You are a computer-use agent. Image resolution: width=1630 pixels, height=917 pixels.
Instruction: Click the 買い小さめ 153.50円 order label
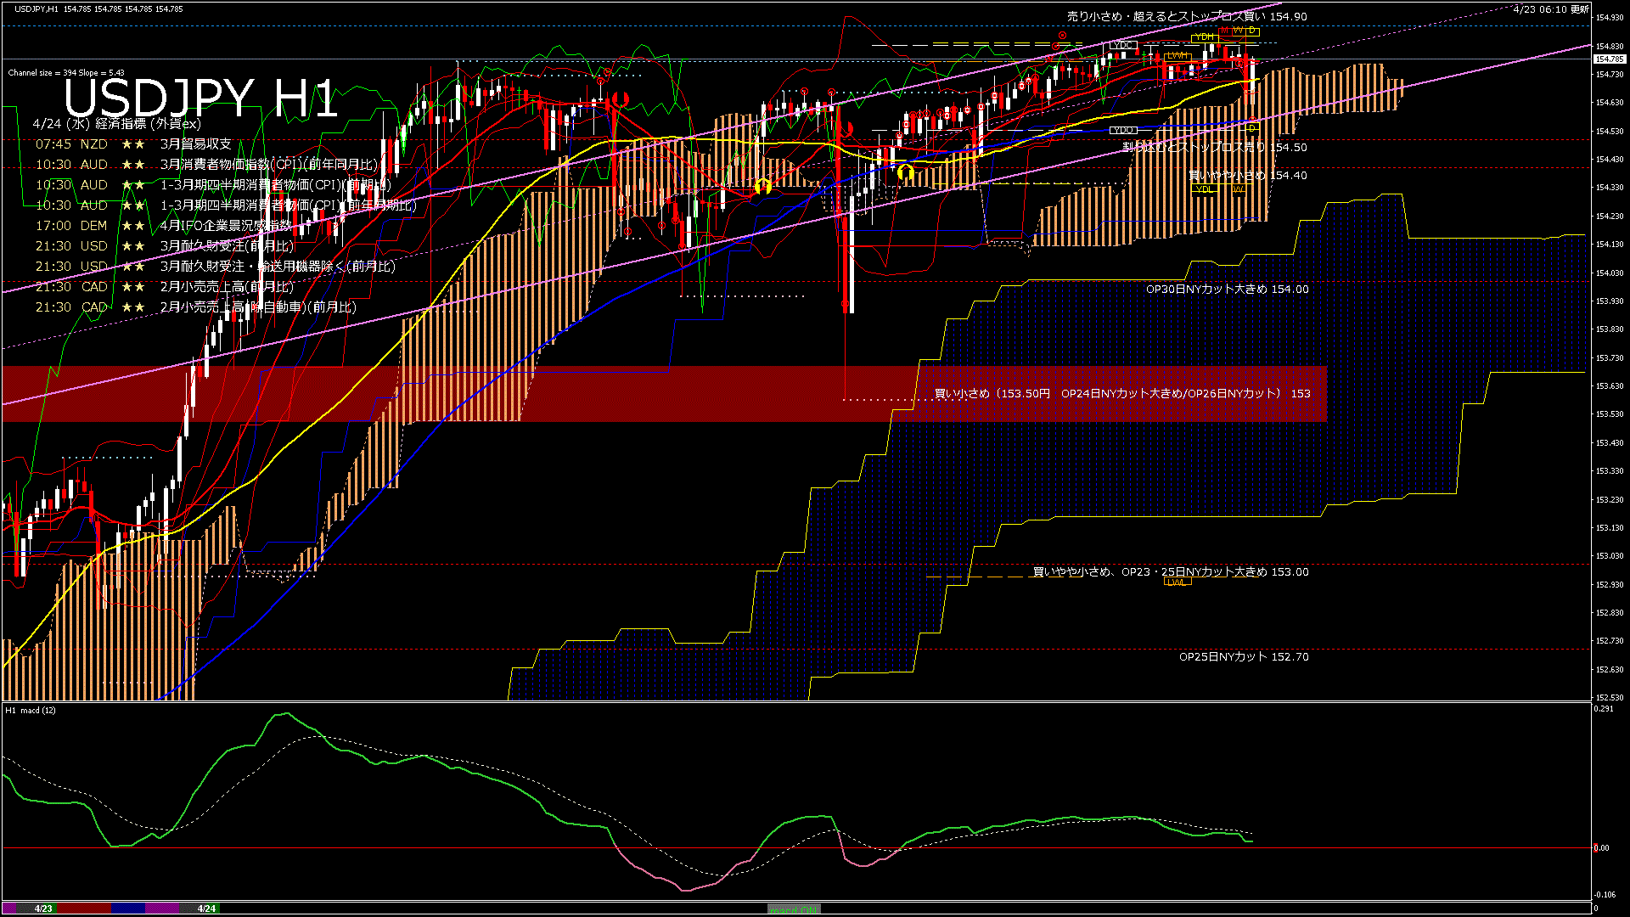(x=1121, y=394)
